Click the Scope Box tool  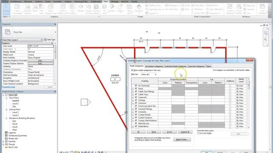[x=171, y=9]
